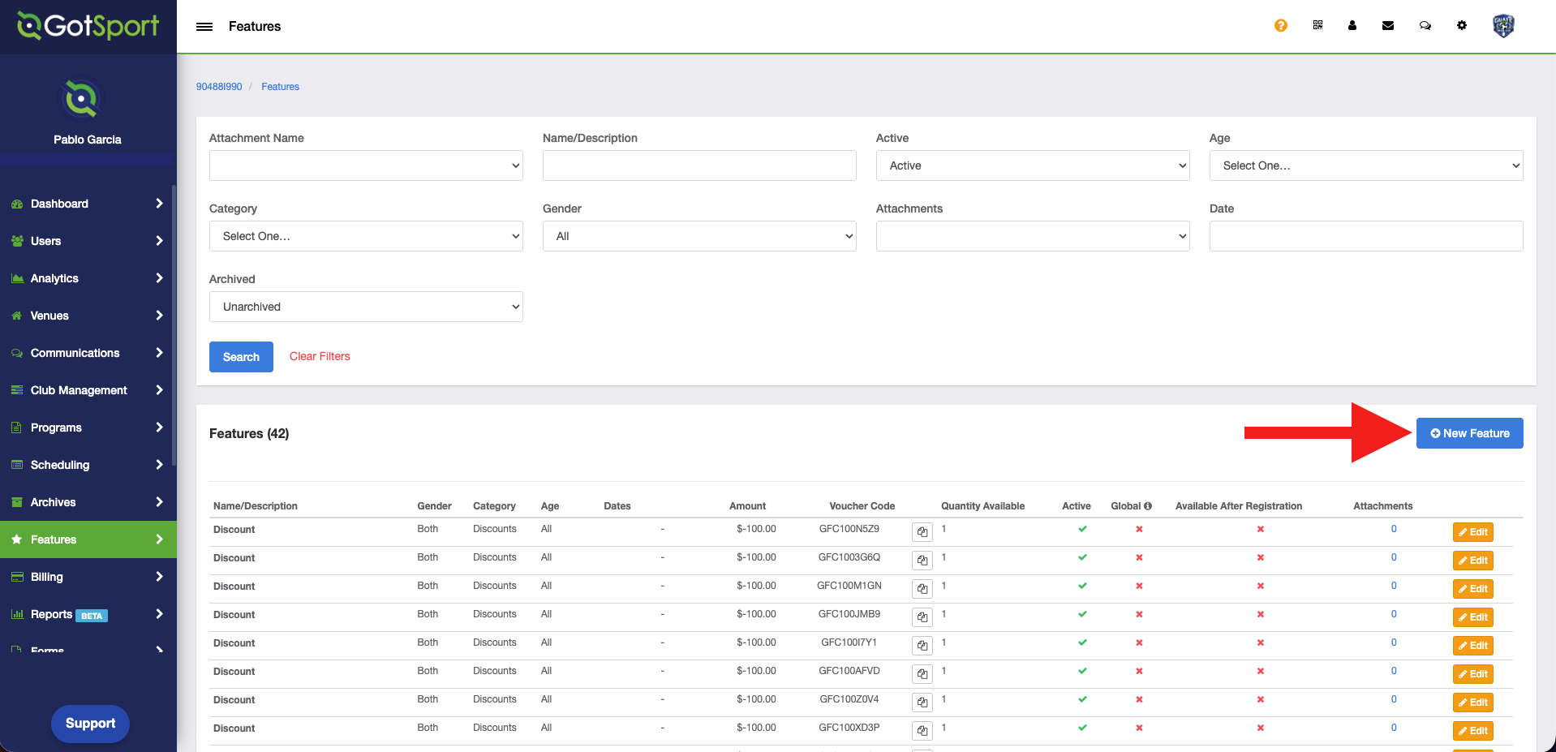Click the settings gear icon
Screen dimensions: 1556x752
click(x=1461, y=26)
